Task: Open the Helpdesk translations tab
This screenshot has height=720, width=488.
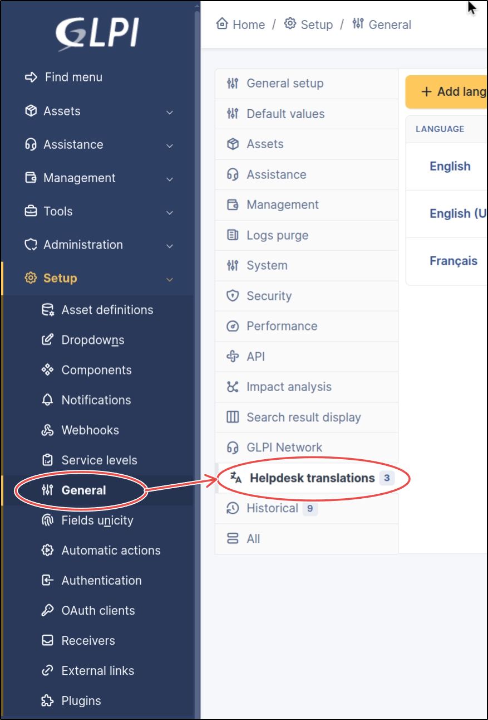Action: click(312, 478)
